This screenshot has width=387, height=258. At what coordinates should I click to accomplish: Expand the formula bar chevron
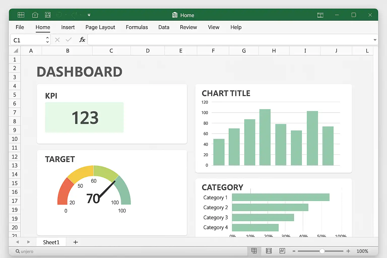pyautogui.click(x=375, y=40)
